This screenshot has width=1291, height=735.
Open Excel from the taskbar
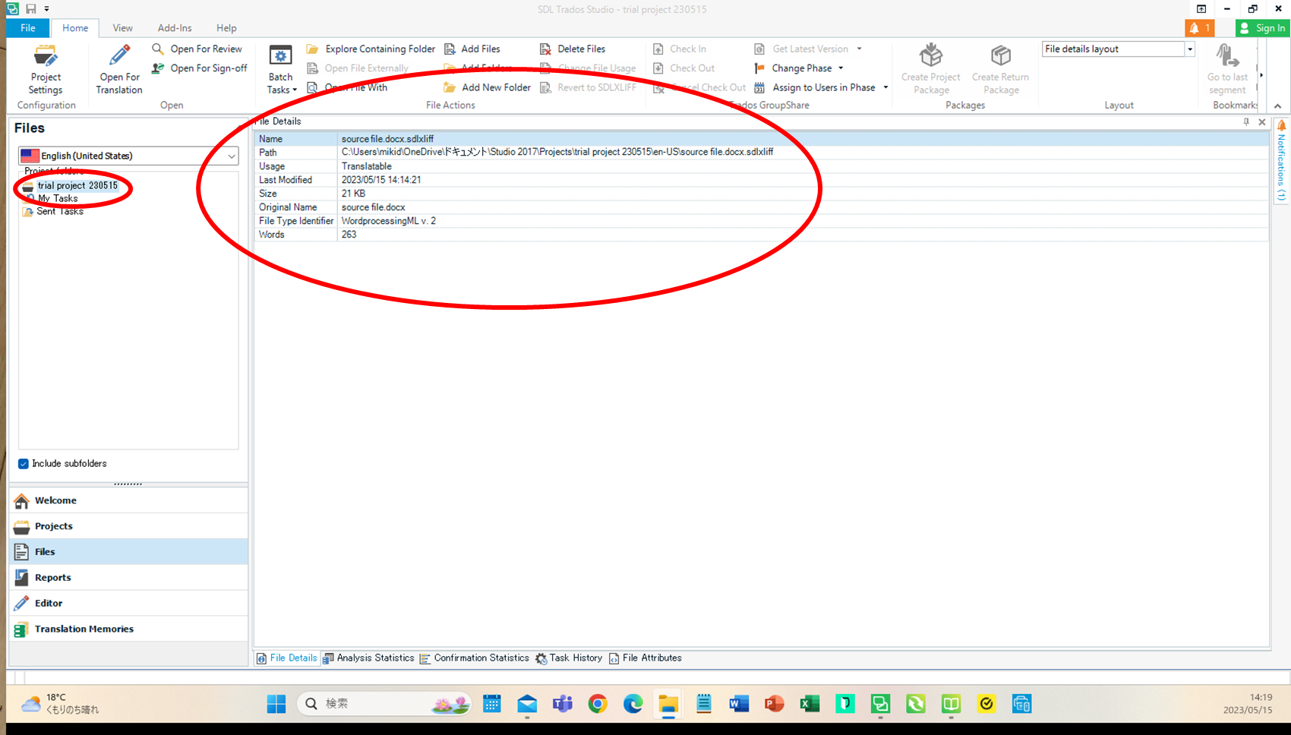coord(810,705)
